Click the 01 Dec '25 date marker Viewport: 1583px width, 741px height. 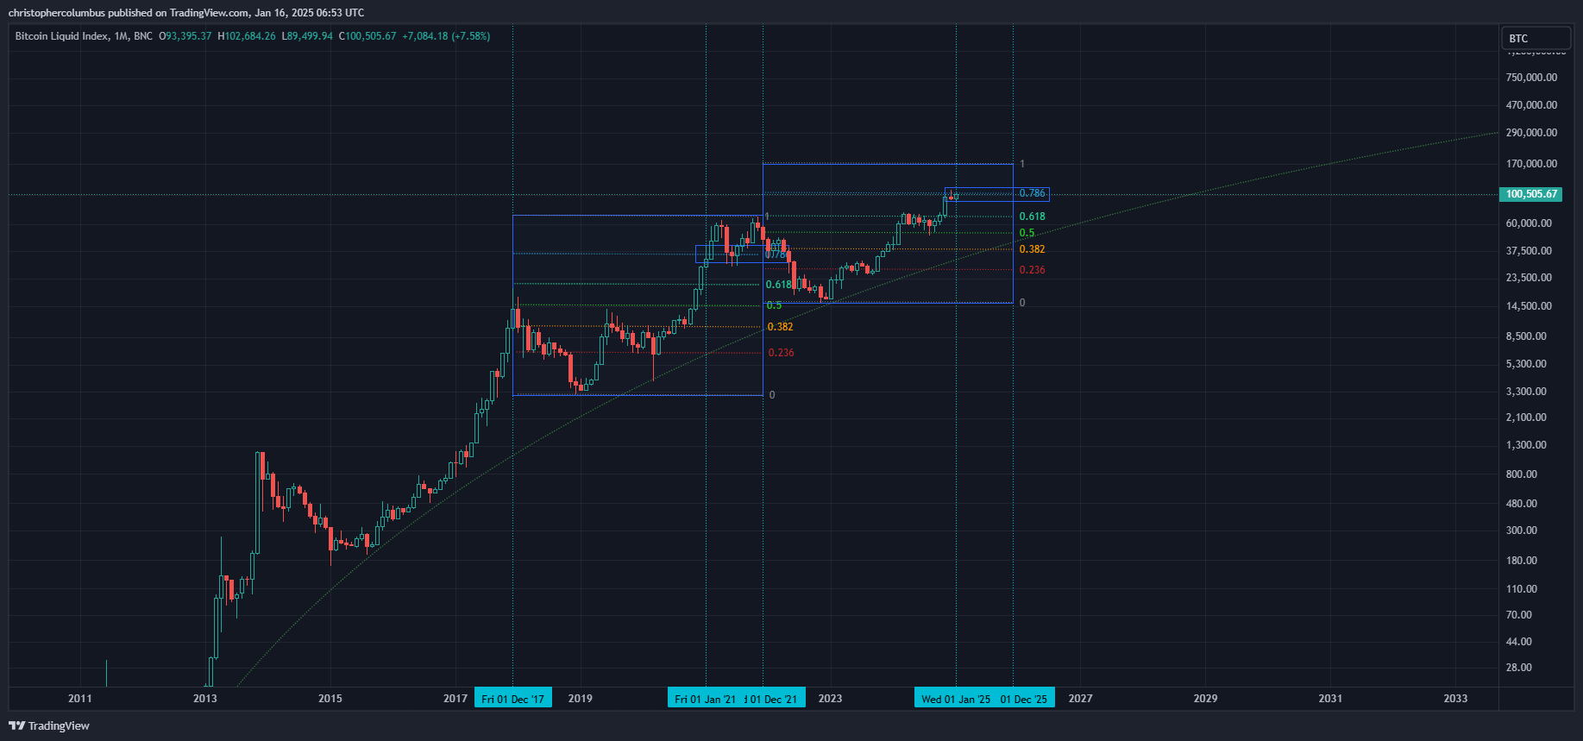coord(1024,699)
